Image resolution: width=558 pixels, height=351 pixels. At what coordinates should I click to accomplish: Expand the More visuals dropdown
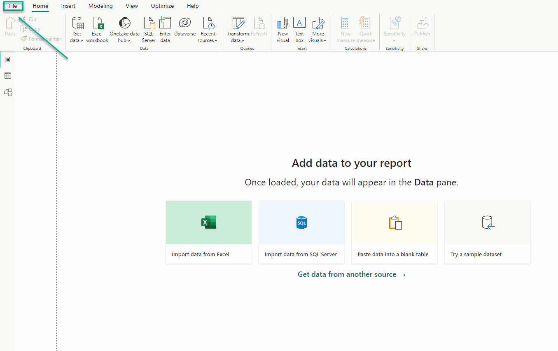point(318,40)
